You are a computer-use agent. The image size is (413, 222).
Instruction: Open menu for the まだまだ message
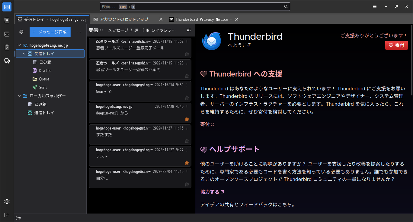(x=187, y=128)
